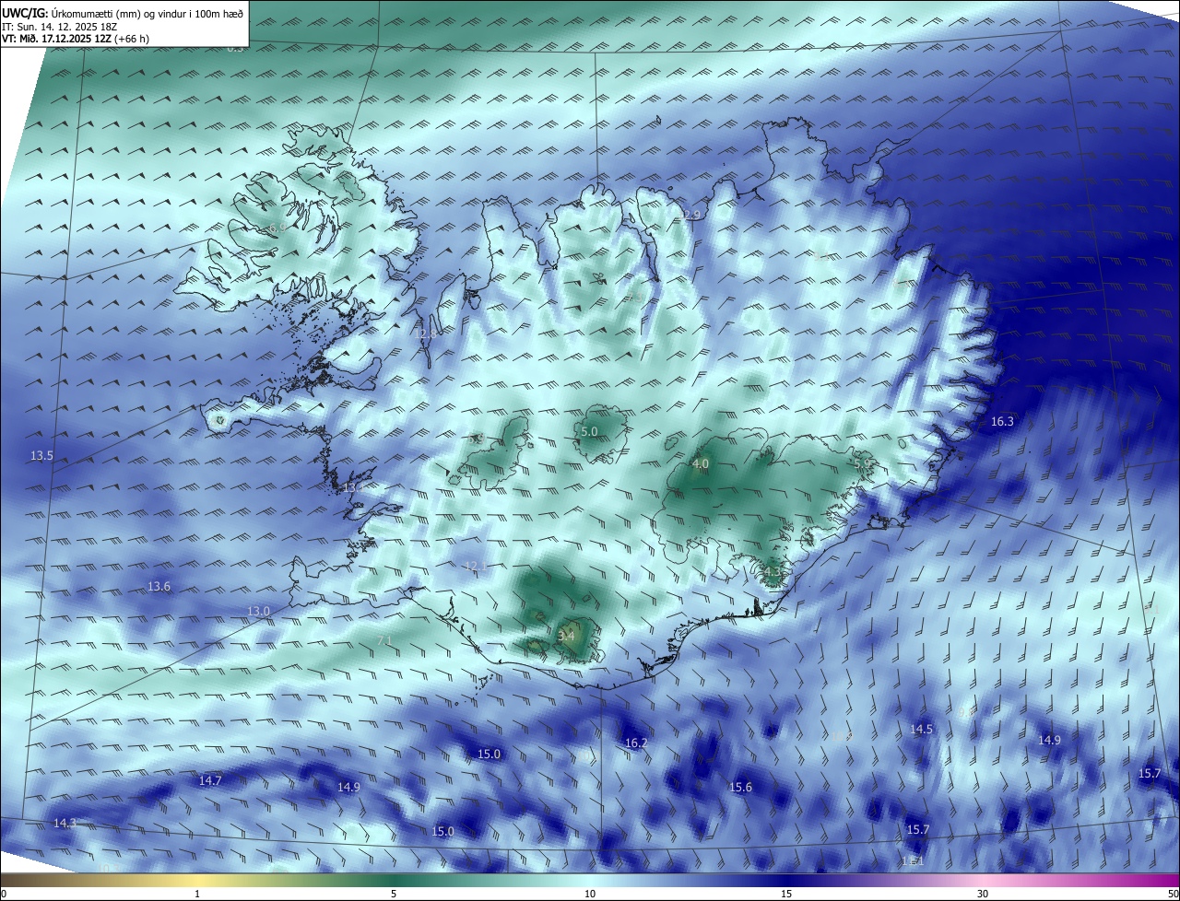Screen dimensions: 1180x901
Task: Click the 4.3 value label on the map
Action: pyautogui.click(x=773, y=572)
